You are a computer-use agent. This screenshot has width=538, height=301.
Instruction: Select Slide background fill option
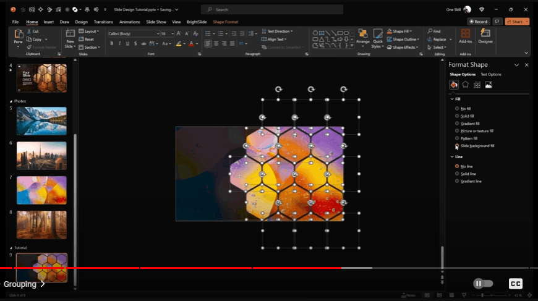[474, 146]
